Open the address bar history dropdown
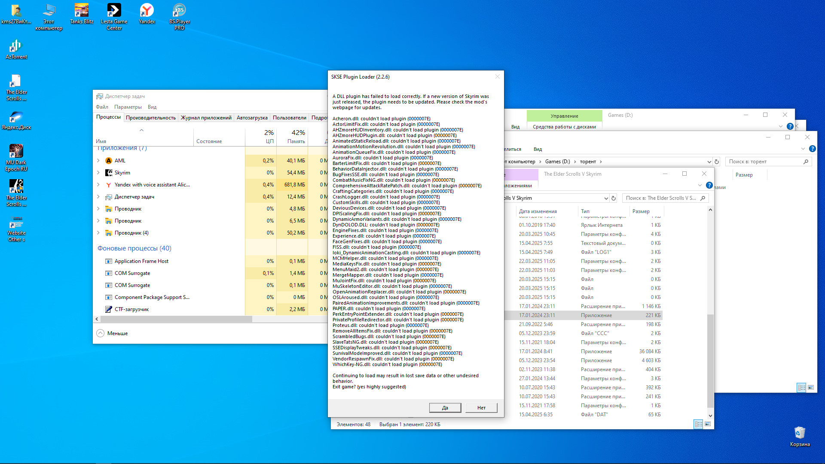This screenshot has height=464, width=825. [x=709, y=162]
